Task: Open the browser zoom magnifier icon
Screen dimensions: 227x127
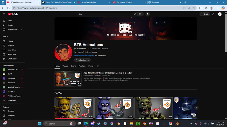Action: click(189, 8)
